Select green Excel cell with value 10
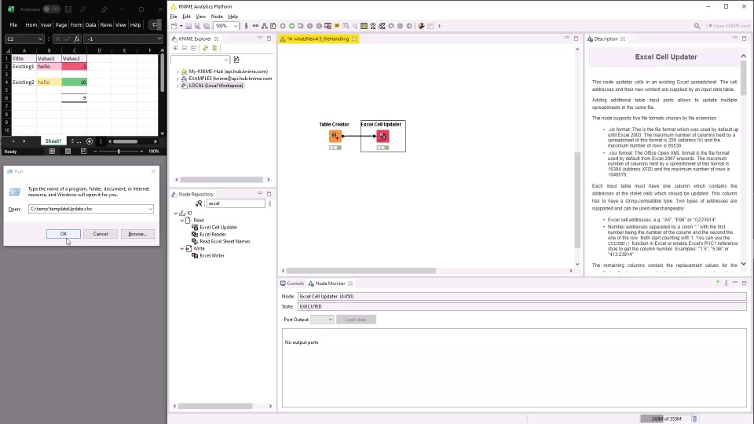The height and width of the screenshot is (424, 754). click(74, 82)
